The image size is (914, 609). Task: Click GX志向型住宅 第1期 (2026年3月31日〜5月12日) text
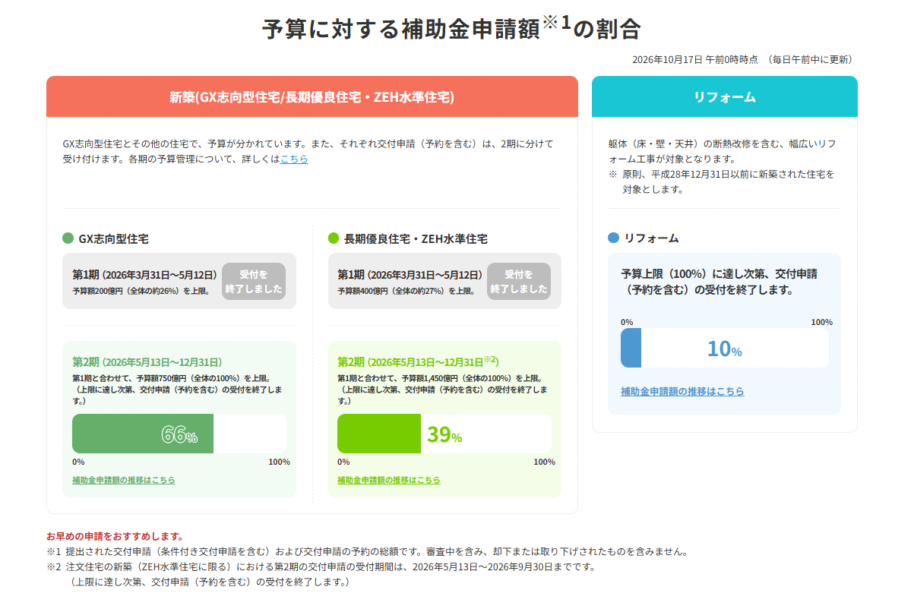pyautogui.click(x=145, y=274)
